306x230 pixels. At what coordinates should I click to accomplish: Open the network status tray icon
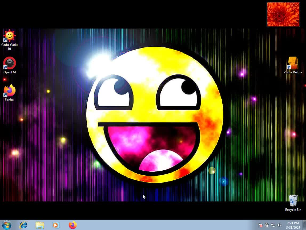pyautogui.click(x=273, y=225)
